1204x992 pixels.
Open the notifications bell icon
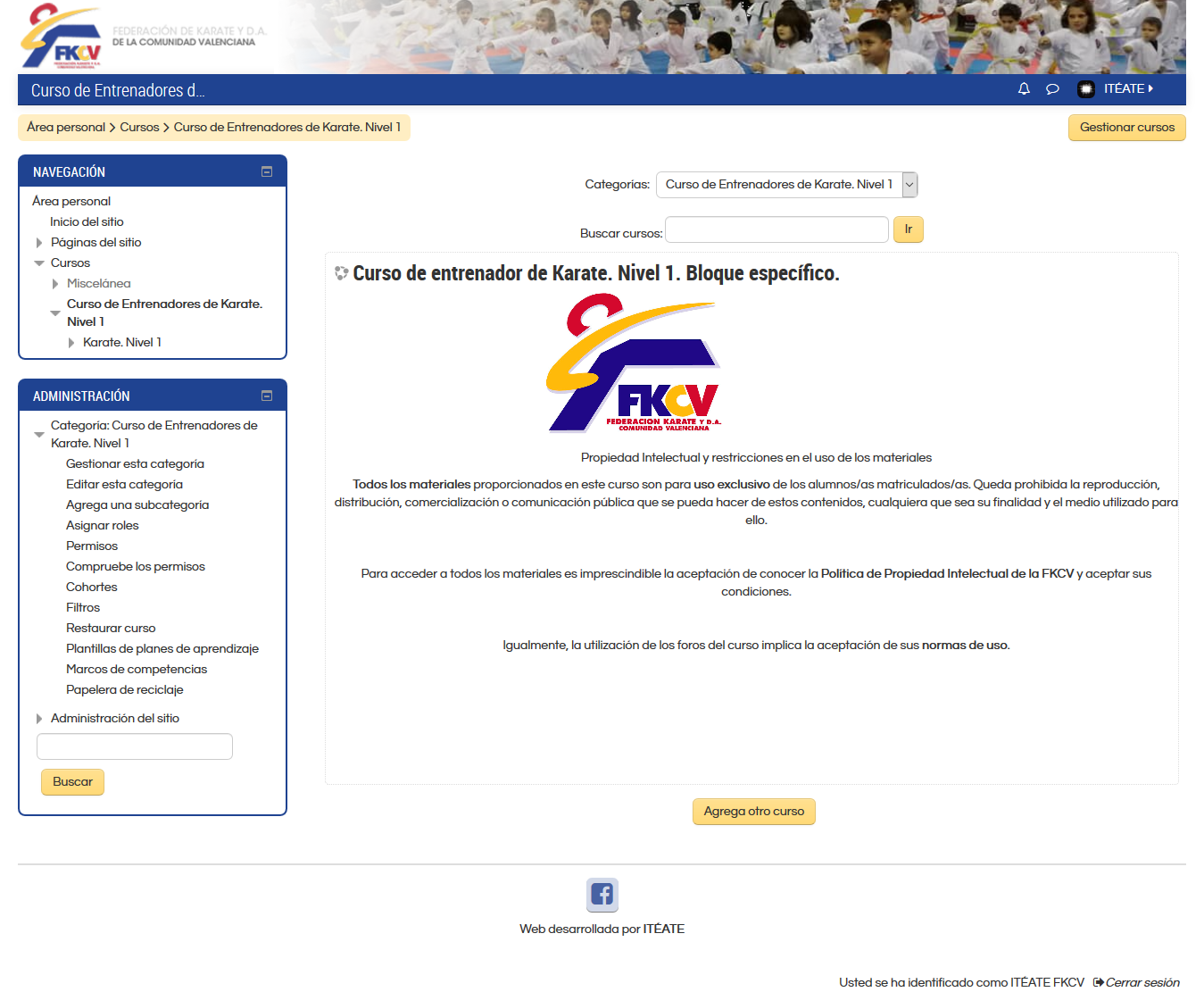click(x=1024, y=89)
